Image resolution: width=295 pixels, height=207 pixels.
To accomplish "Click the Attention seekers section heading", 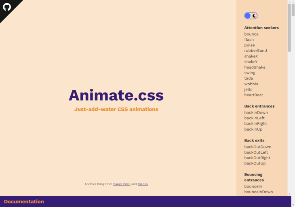I will [261, 28].
